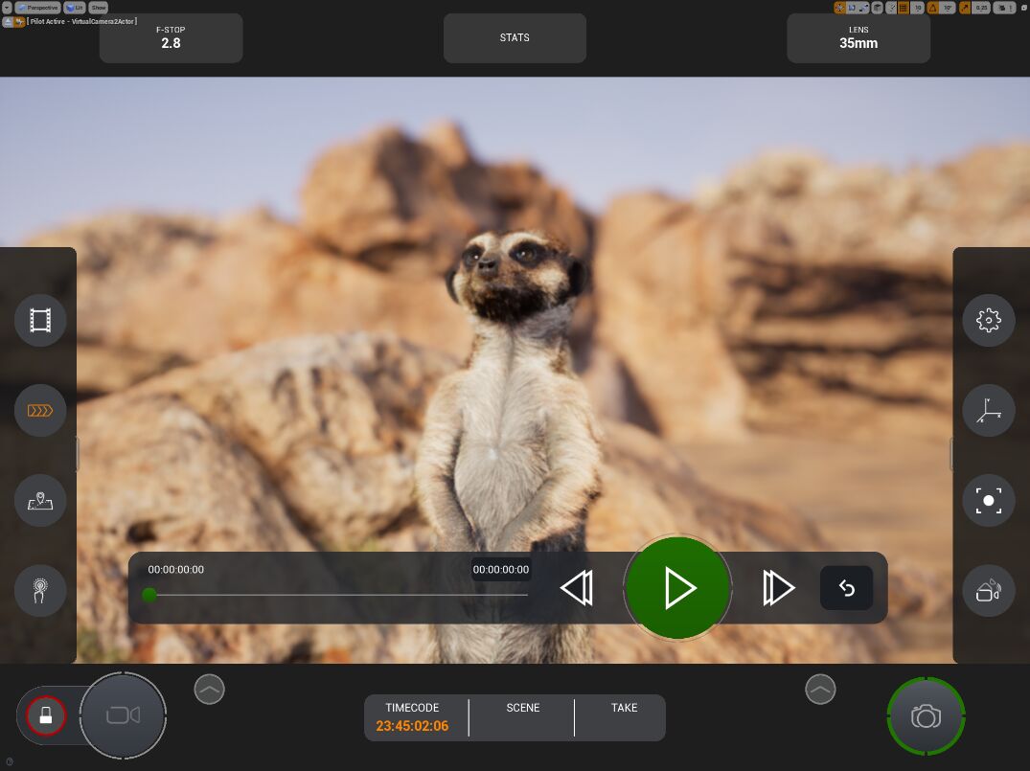Click the F-STOP 2.8 button
Viewport: 1030px width, 771px height.
point(171,38)
